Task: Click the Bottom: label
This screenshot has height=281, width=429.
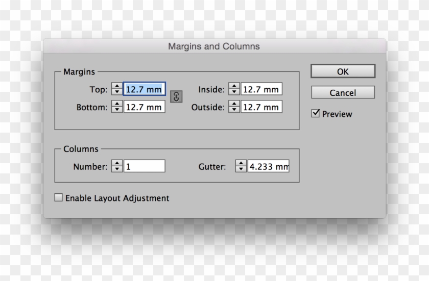Action: pyautogui.click(x=92, y=107)
